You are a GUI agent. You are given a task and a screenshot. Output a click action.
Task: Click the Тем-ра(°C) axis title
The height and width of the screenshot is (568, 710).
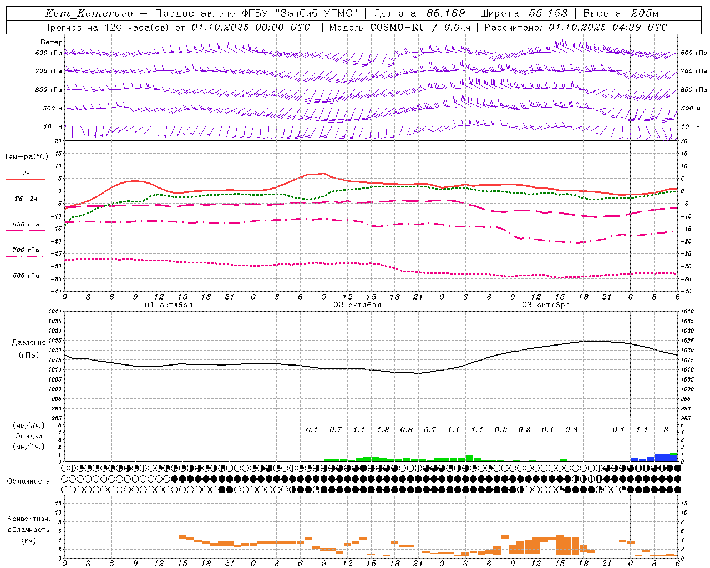[26, 157]
